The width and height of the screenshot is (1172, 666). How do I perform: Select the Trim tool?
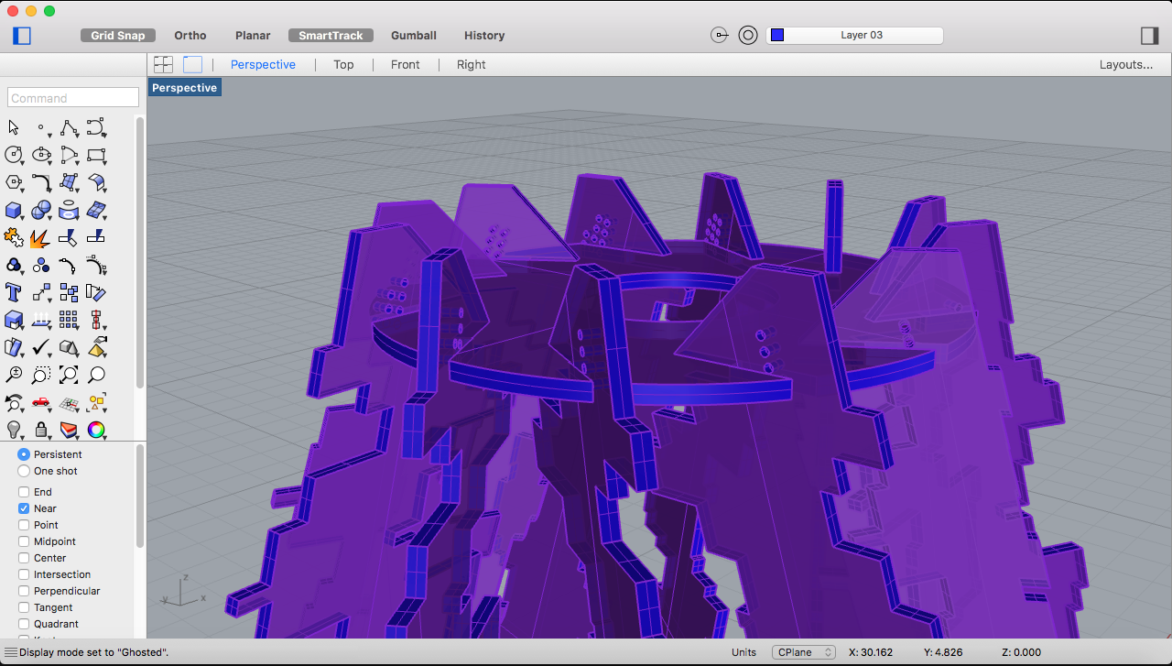(x=69, y=237)
